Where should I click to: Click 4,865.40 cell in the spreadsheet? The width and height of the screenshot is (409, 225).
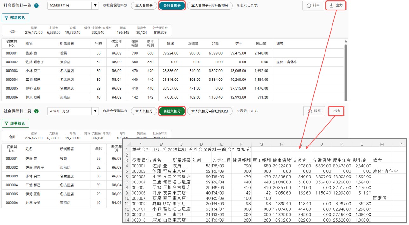pos(282,203)
